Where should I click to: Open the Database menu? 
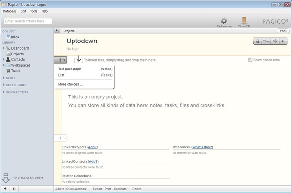tap(10, 11)
